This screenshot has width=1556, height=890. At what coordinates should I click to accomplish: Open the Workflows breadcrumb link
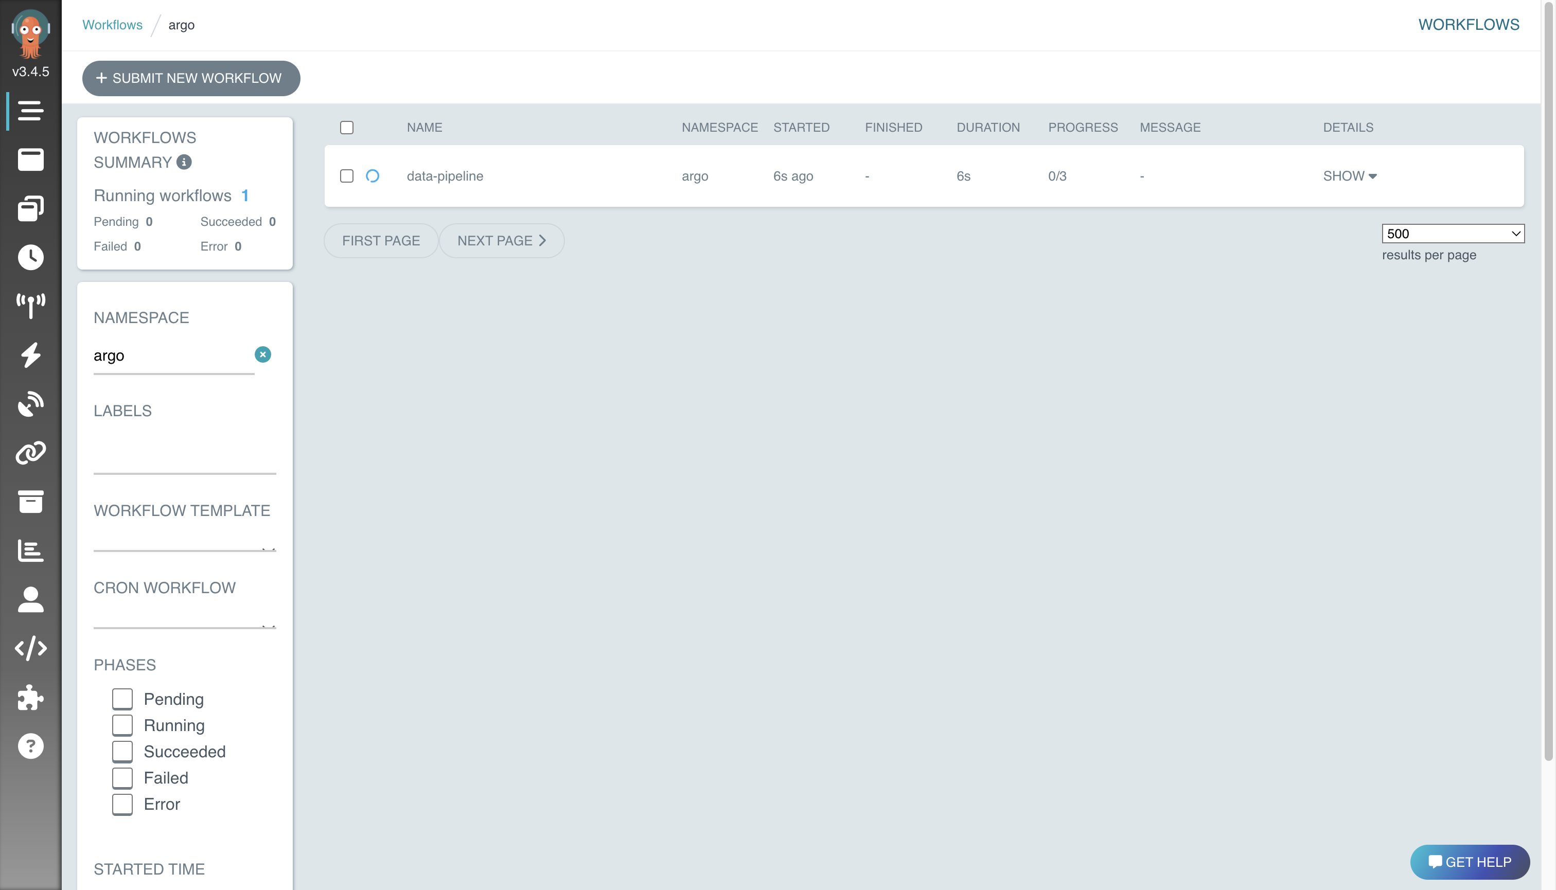coord(113,25)
